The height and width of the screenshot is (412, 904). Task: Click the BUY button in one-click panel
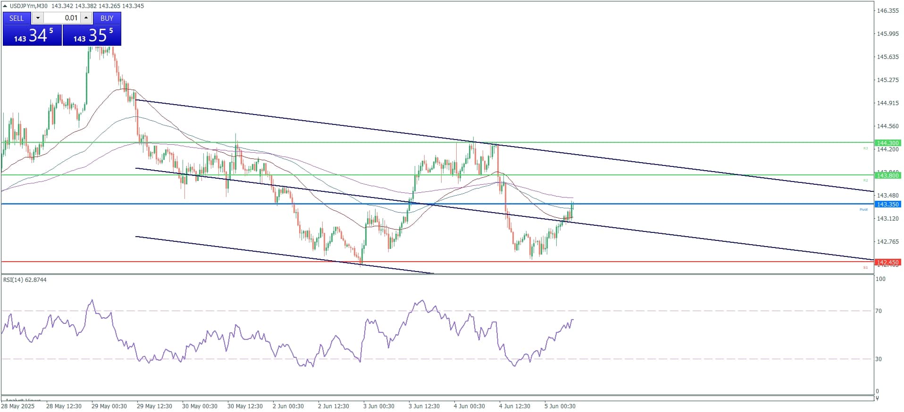tap(107, 18)
